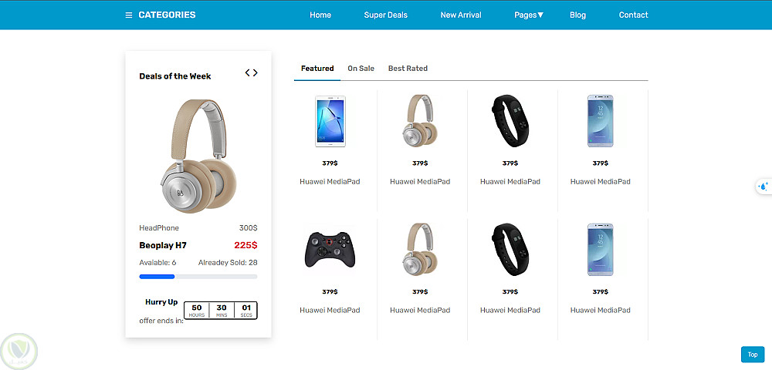Click the previous deal left arrow
Image resolution: width=772 pixels, height=370 pixels.
point(248,72)
